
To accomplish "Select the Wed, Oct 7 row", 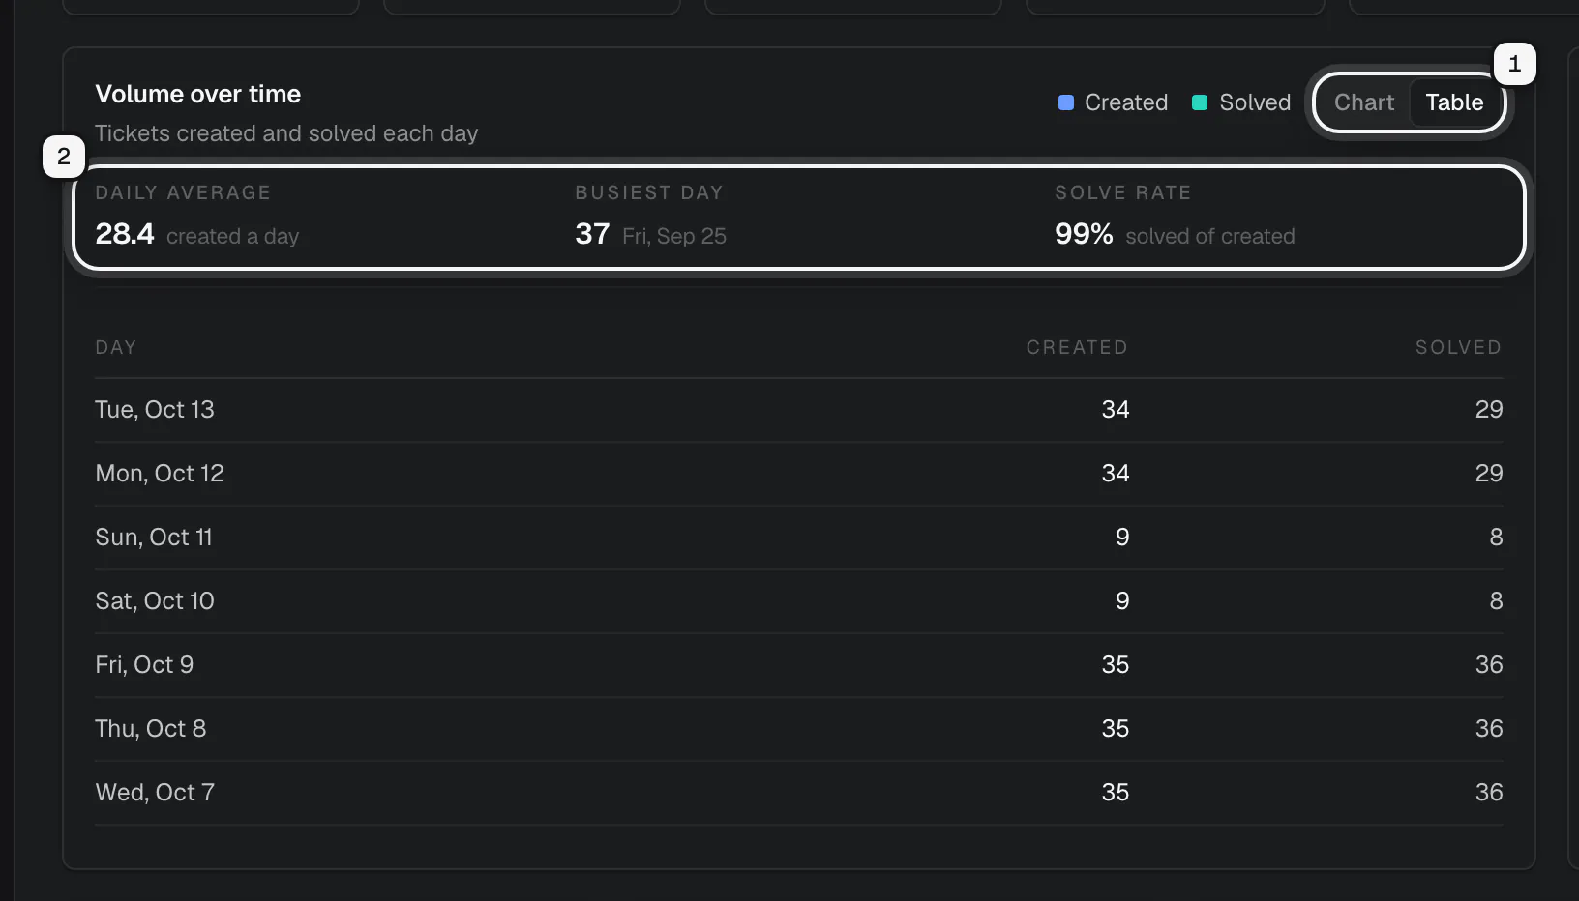I will point(799,793).
